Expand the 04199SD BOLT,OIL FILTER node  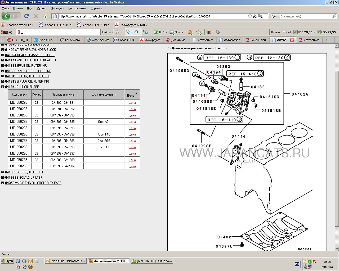(3, 172)
